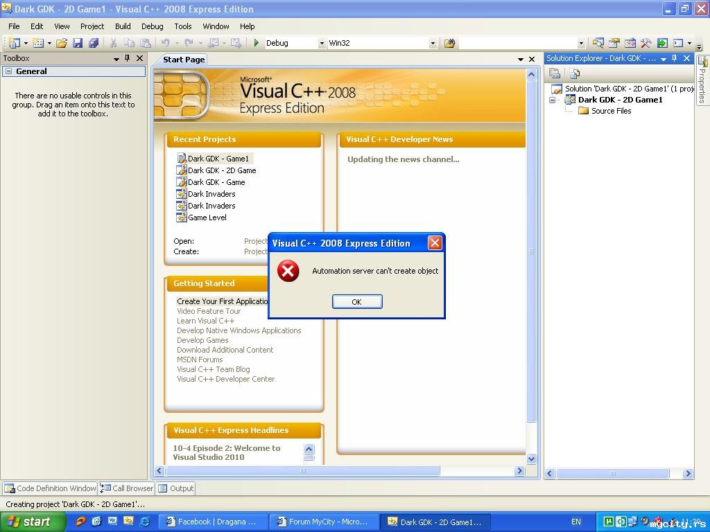Open the Debug configuration dropdown
The width and height of the screenshot is (710, 532).
click(322, 44)
